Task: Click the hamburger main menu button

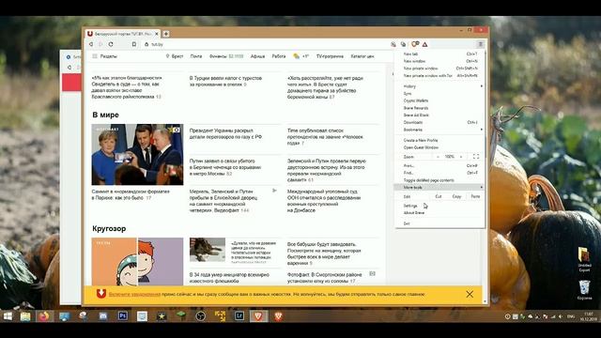Action: tap(480, 44)
